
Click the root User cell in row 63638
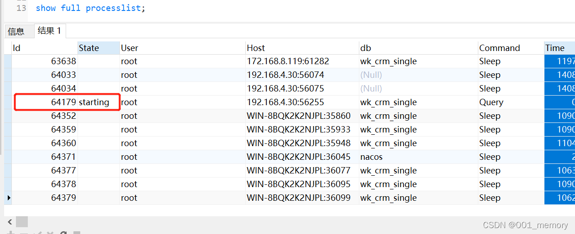click(x=182, y=61)
